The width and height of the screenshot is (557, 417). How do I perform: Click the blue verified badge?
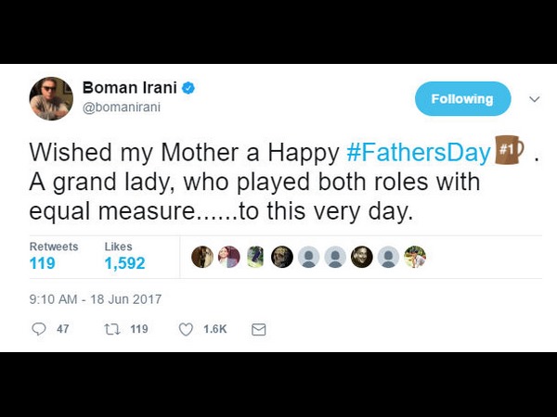coord(188,89)
